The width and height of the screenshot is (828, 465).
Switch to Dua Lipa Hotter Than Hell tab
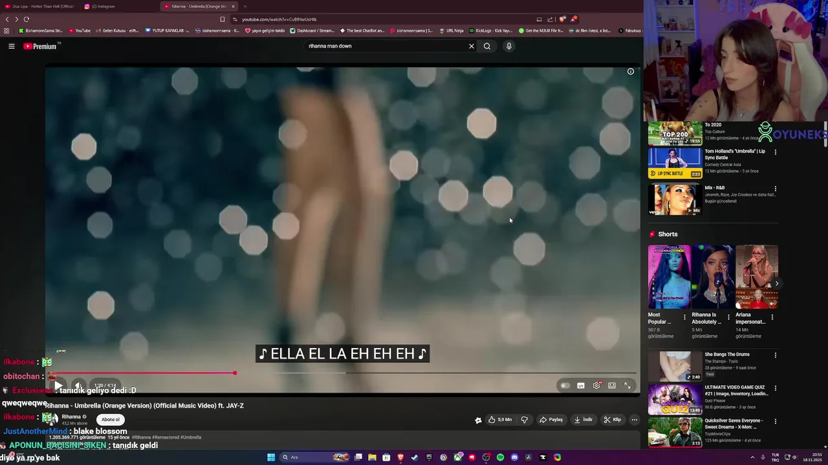point(39,6)
